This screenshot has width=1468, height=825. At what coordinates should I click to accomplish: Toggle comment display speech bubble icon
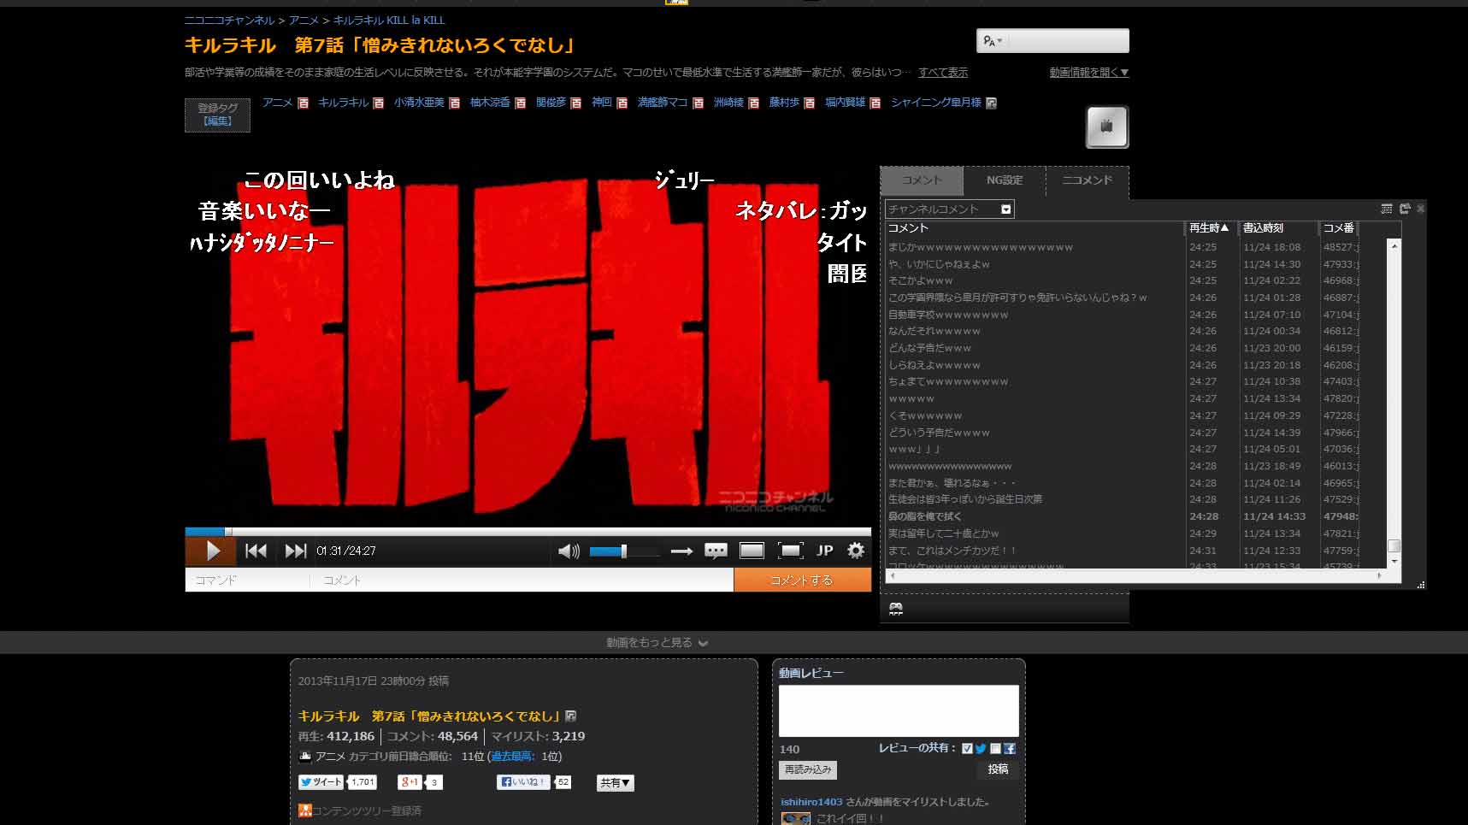coord(716,551)
